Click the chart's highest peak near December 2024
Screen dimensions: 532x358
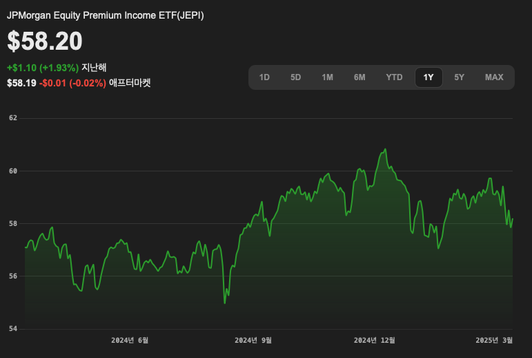385,149
